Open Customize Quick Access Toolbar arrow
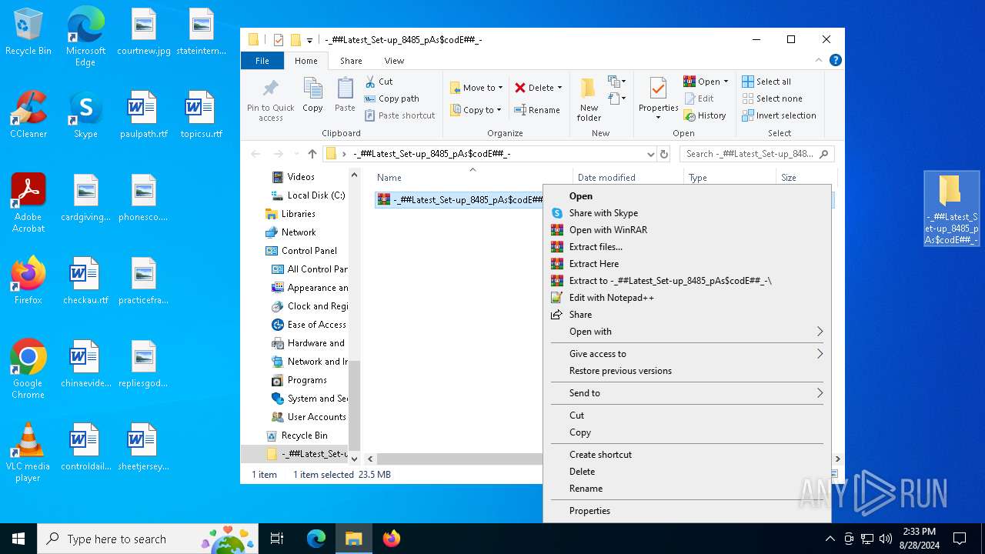 click(309, 40)
